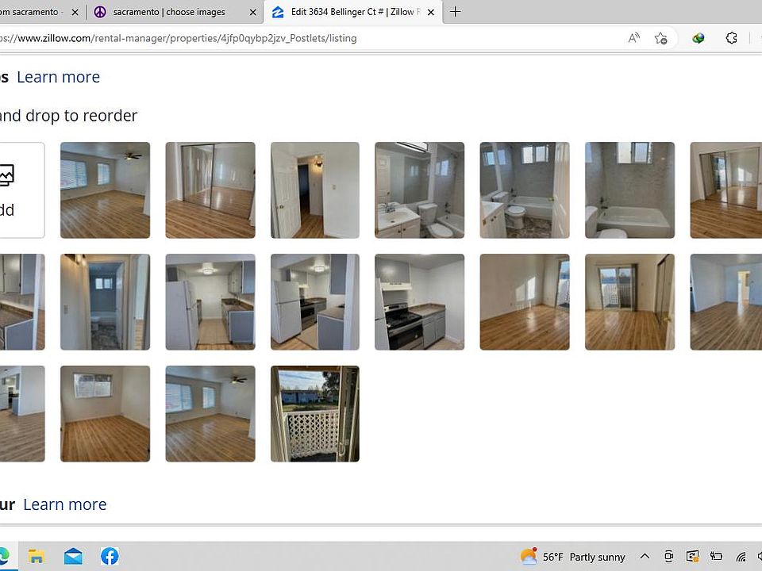The width and height of the screenshot is (762, 571).
Task: Select the balcony view photo with lattice railing
Action: click(x=315, y=414)
